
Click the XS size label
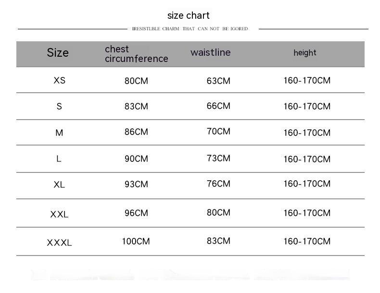point(59,80)
